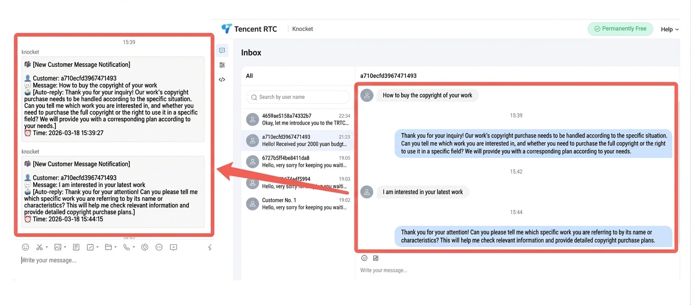Start a call with the phone icon

click(126, 247)
